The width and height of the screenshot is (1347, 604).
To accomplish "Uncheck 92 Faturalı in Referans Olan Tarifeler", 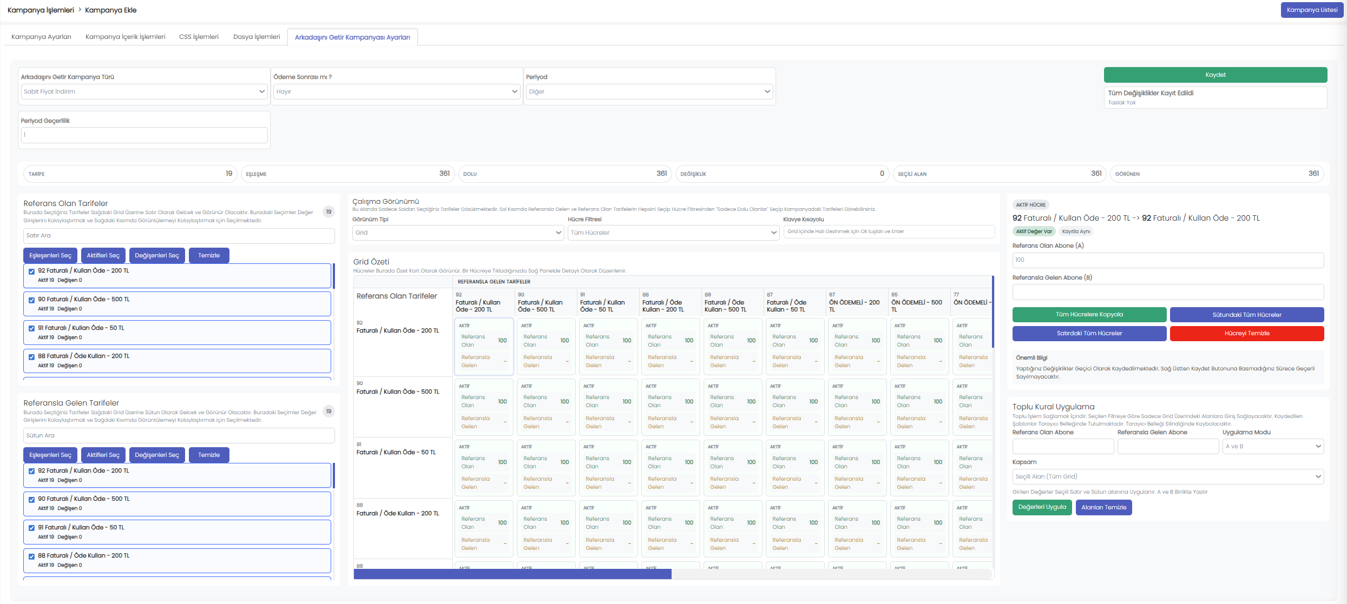I will pos(32,271).
